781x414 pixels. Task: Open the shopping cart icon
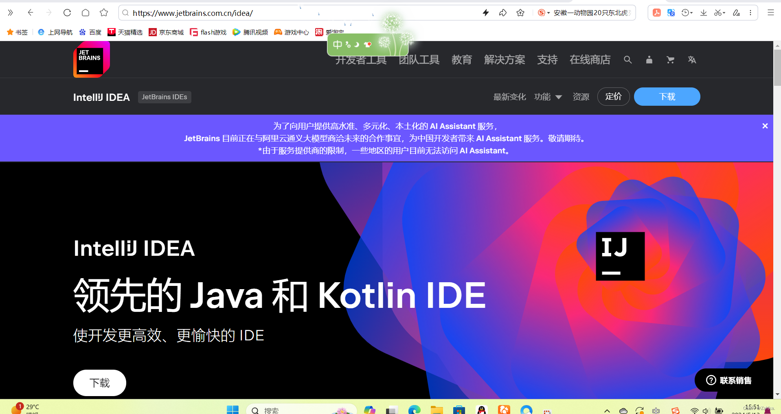pyautogui.click(x=670, y=60)
